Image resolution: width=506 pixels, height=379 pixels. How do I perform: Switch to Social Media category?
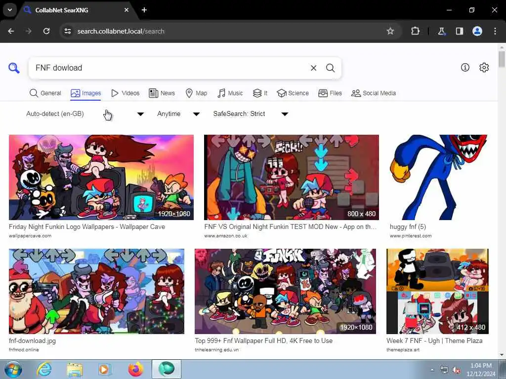(x=374, y=93)
